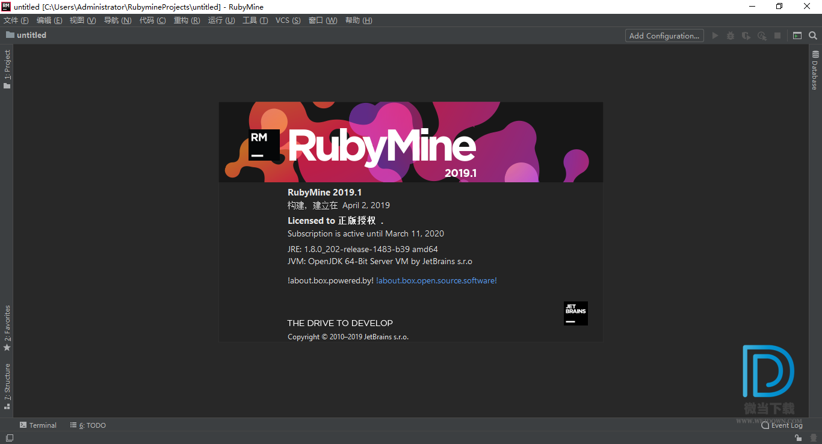Screen dimensions: 822x444
Task: Click Run with Coverage icon
Action: 746,35
